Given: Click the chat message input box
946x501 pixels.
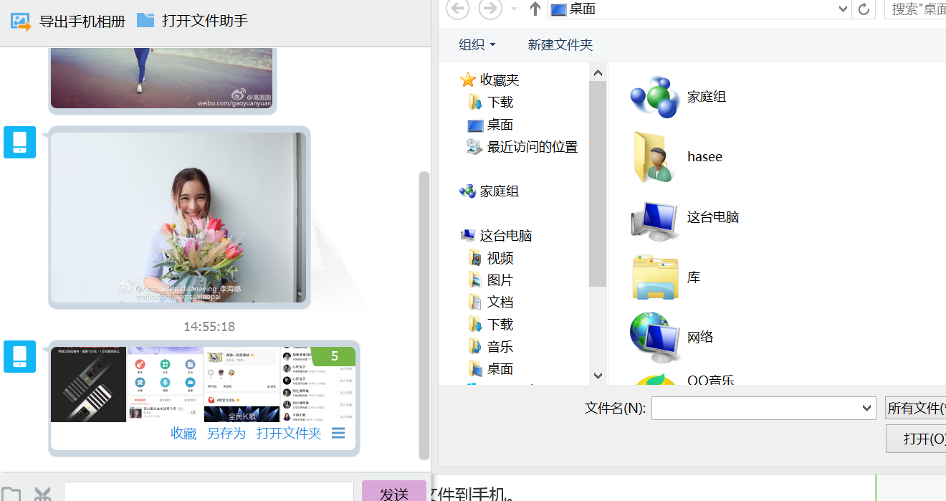Looking at the screenshot, I should pos(209,492).
